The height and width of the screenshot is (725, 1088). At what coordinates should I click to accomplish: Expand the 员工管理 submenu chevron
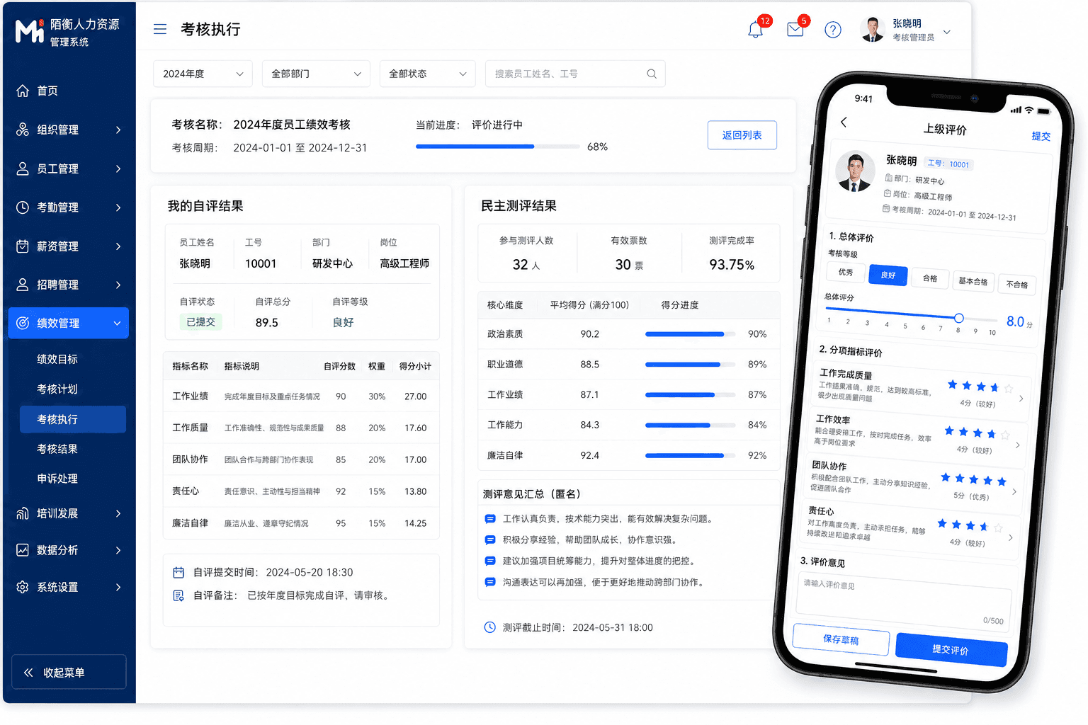click(118, 169)
